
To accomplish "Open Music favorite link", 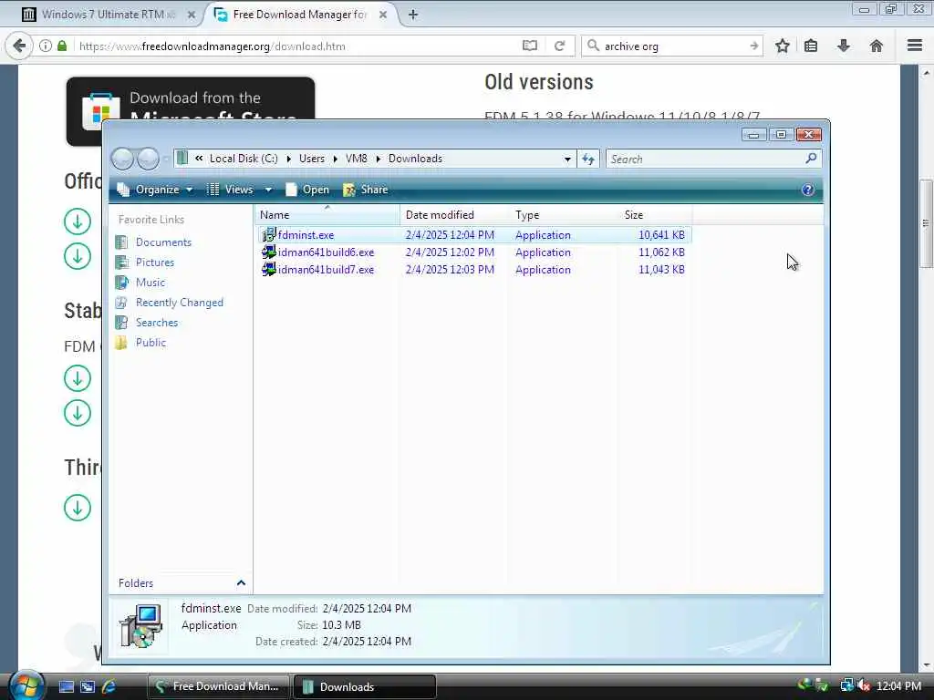I will (x=140, y=283).
